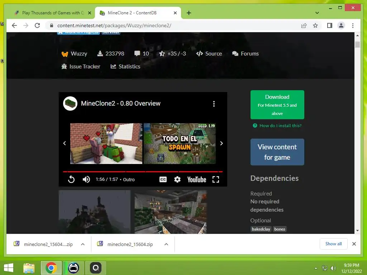This screenshot has height=275, width=367.
Task: Expand options for mineclone2_15604.zip
Action: 166,244
